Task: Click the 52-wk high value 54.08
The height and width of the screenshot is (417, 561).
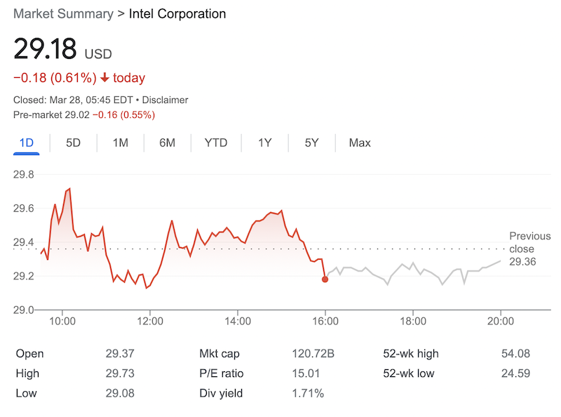Action: point(515,354)
